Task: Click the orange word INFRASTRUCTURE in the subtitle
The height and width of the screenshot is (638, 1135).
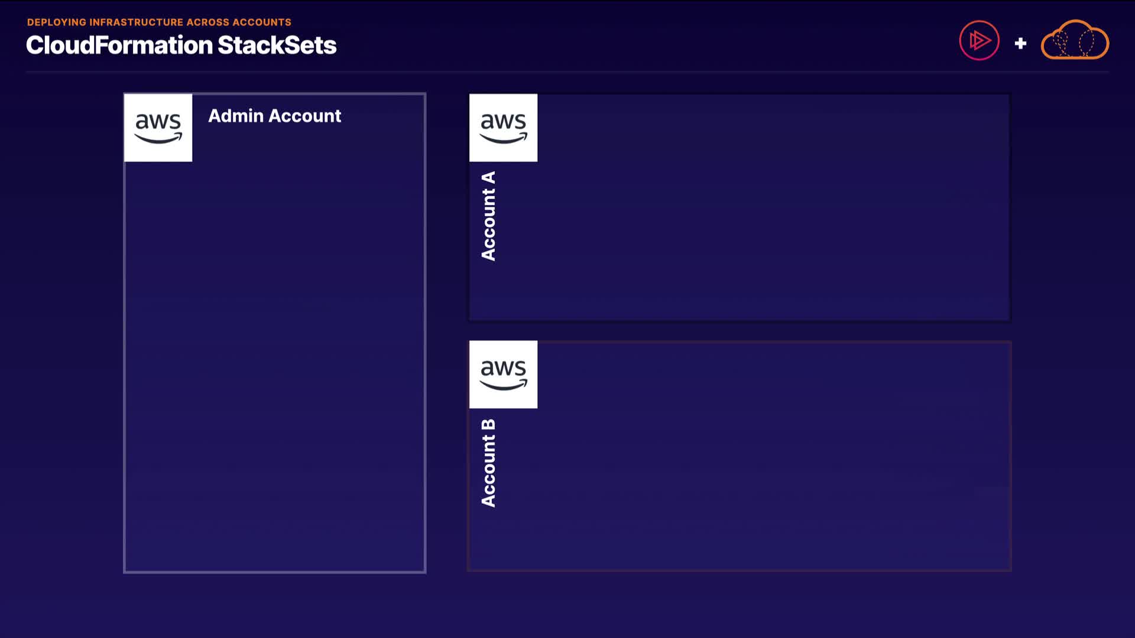Action: click(x=136, y=22)
